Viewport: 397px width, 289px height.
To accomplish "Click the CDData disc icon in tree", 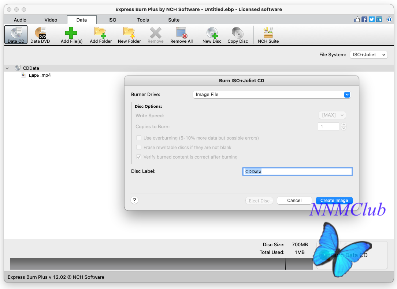I will pyautogui.click(x=18, y=68).
